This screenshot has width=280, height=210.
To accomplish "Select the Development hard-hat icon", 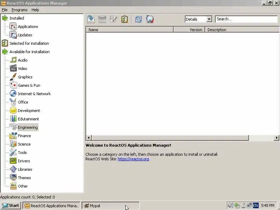I will pos(13,110).
